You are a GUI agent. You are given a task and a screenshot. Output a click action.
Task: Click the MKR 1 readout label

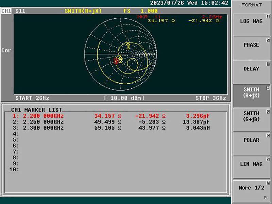tap(149, 17)
